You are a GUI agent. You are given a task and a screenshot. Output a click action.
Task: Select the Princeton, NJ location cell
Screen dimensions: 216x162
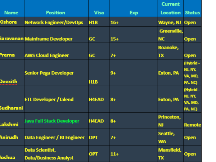[x=171, y=121]
